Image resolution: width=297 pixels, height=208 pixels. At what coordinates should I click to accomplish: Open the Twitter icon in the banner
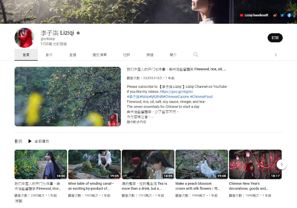pyautogui.click(x=282, y=15)
